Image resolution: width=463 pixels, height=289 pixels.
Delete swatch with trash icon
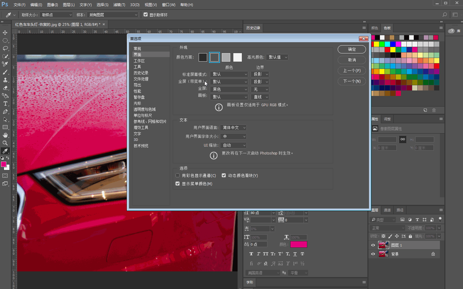[434, 110]
